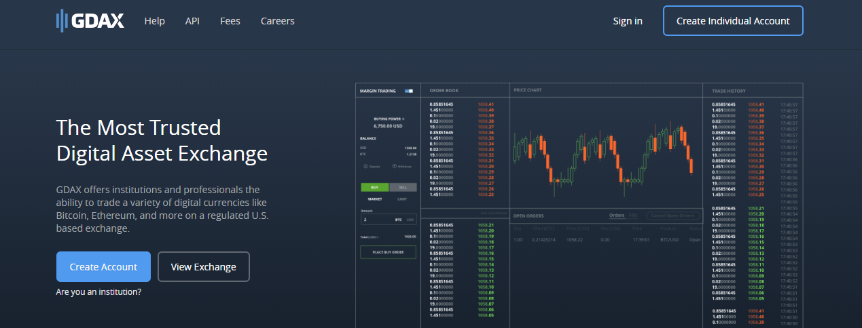
Task: Follow the 'Are you an institution?' link
Action: pyautogui.click(x=98, y=292)
